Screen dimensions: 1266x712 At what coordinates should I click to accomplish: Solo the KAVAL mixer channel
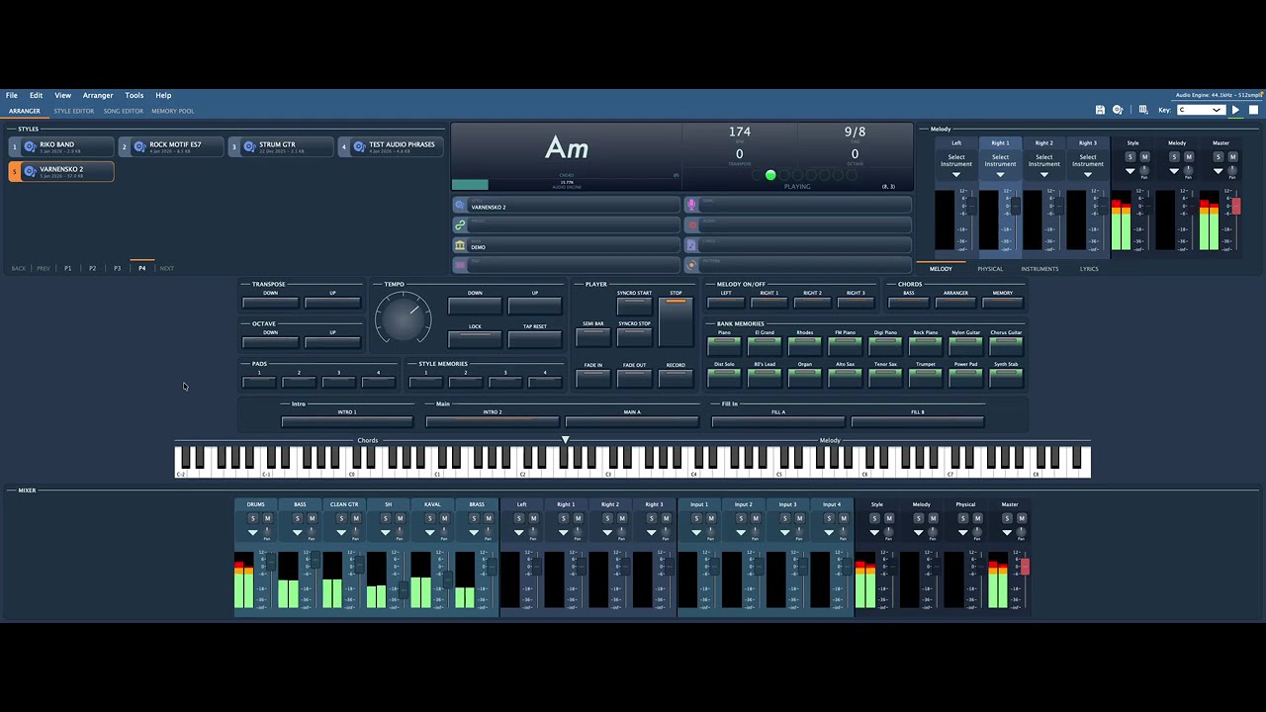tap(429, 518)
